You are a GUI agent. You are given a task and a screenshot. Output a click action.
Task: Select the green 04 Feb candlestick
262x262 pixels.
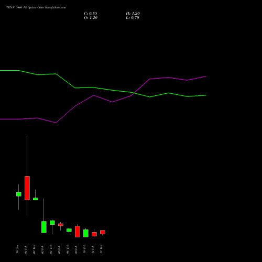[x=52, y=223]
